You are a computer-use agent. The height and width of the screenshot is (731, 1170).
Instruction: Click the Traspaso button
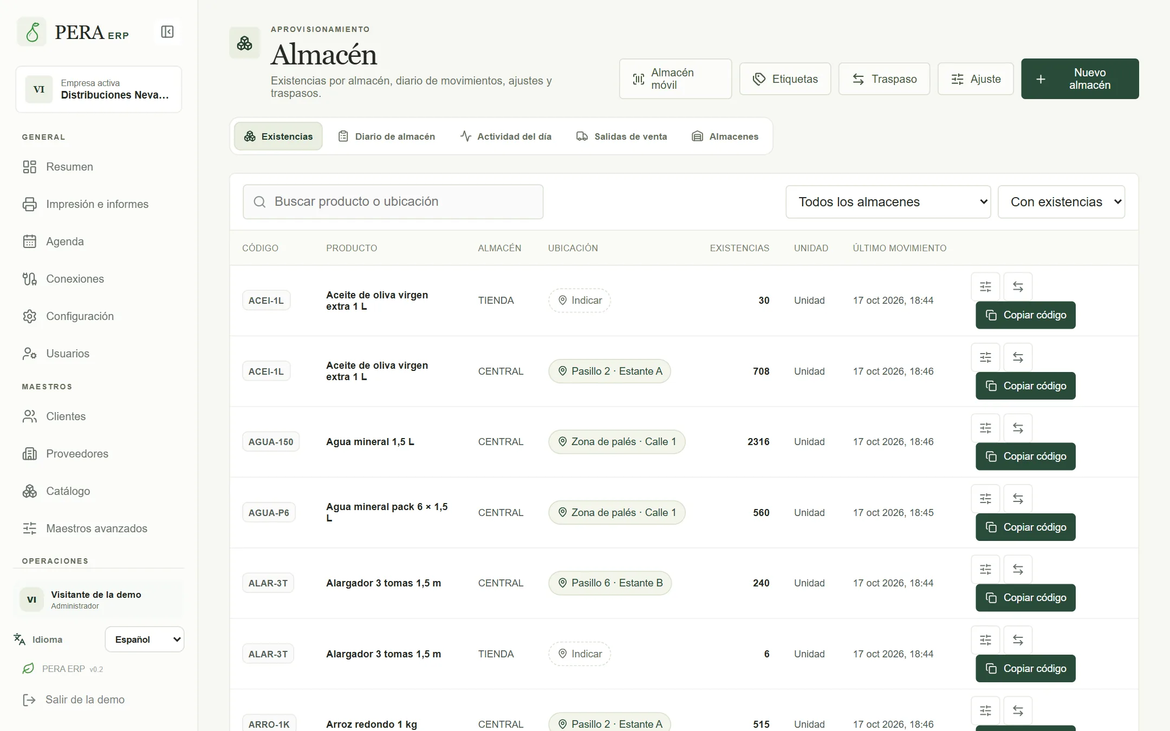point(884,79)
